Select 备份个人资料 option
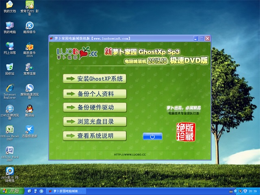This screenshot has height=195, width=260. 95,94
